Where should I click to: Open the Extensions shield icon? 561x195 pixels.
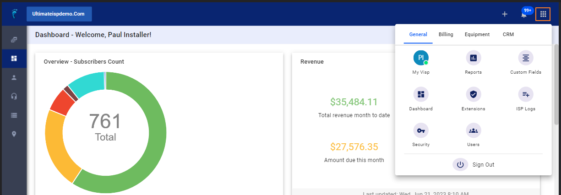(473, 94)
